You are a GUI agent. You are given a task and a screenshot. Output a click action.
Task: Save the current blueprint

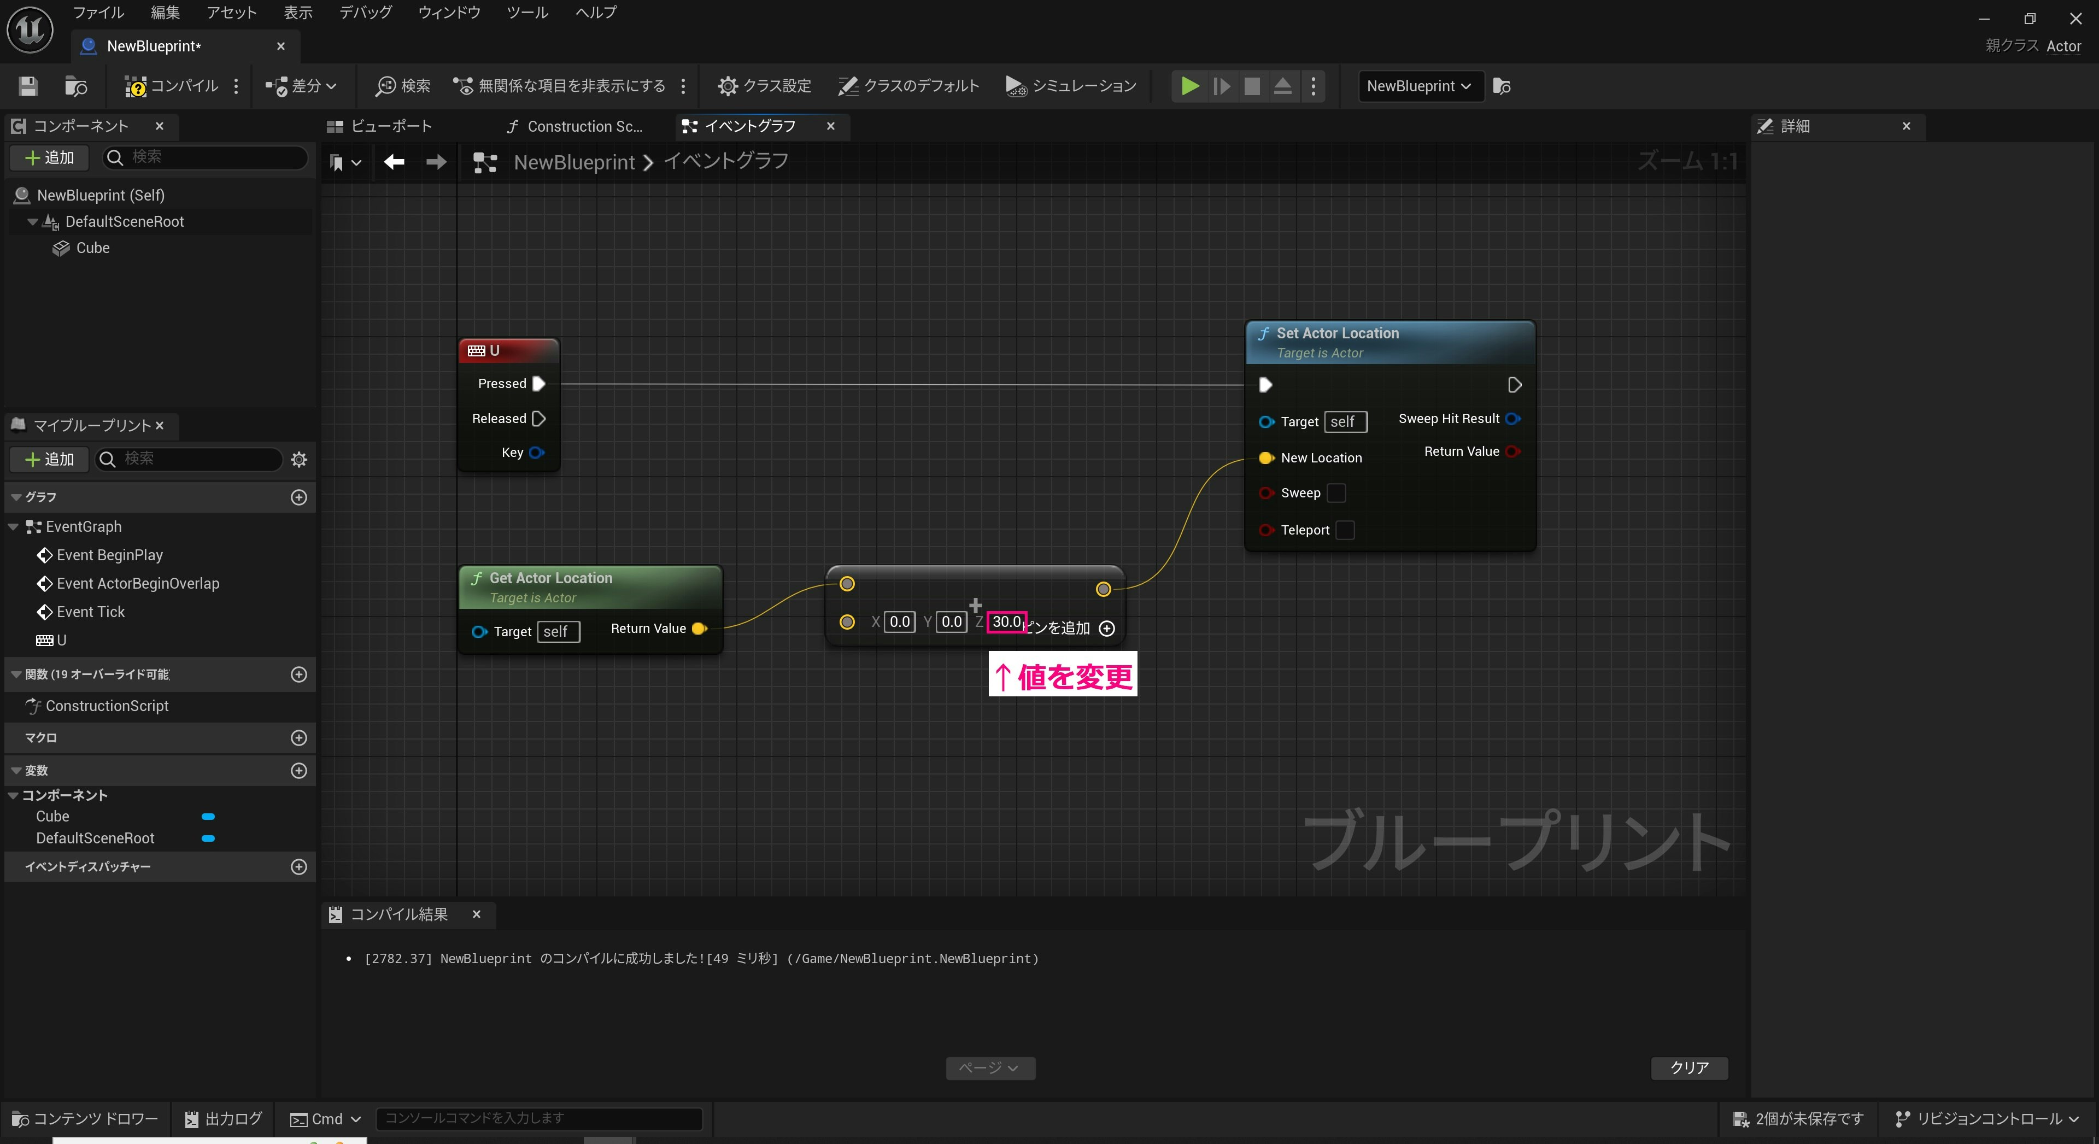27,86
